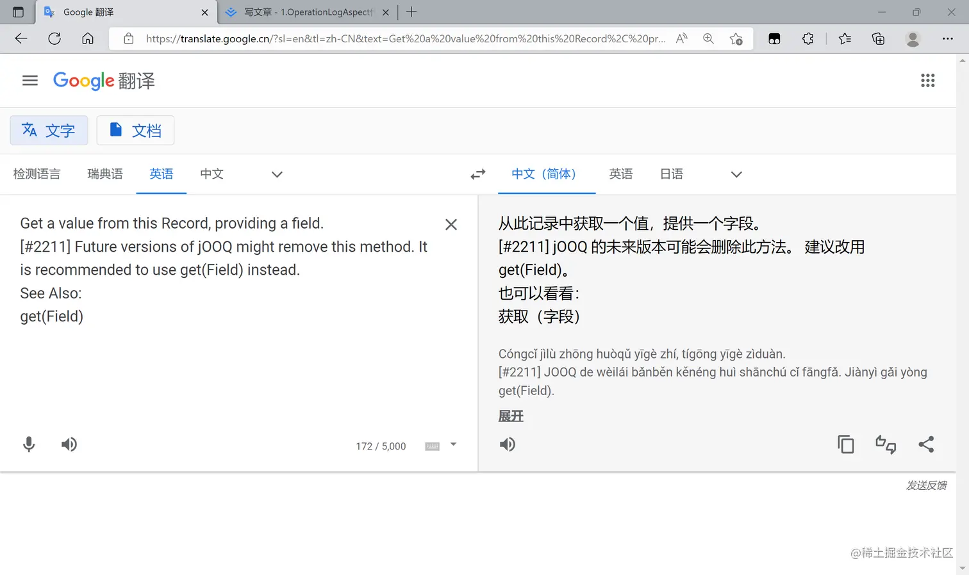View site information lock icon
This screenshot has width=969, height=575.
[129, 38]
